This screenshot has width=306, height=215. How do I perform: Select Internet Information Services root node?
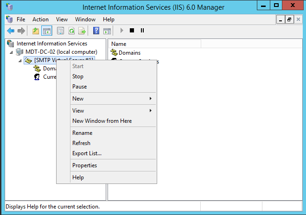point(52,44)
